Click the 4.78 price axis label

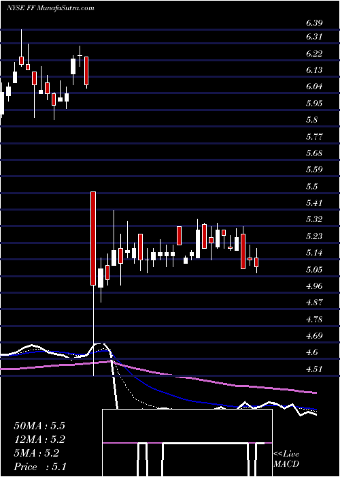coord(314,319)
